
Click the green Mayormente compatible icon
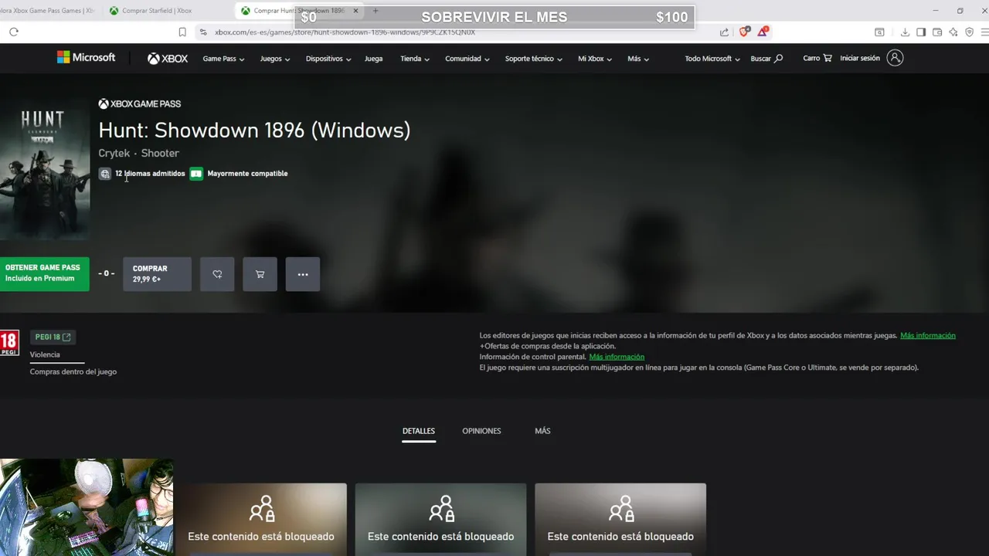click(196, 174)
